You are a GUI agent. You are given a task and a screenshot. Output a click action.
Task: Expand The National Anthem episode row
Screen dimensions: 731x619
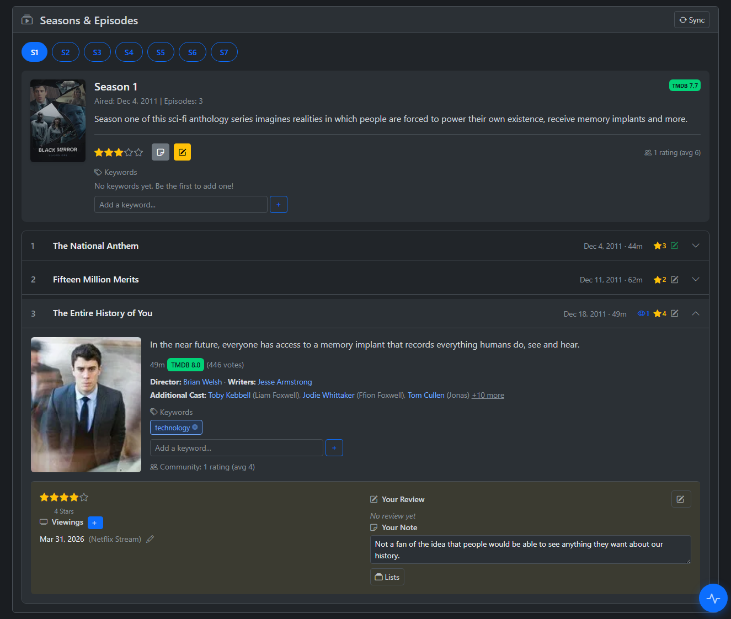click(x=695, y=246)
